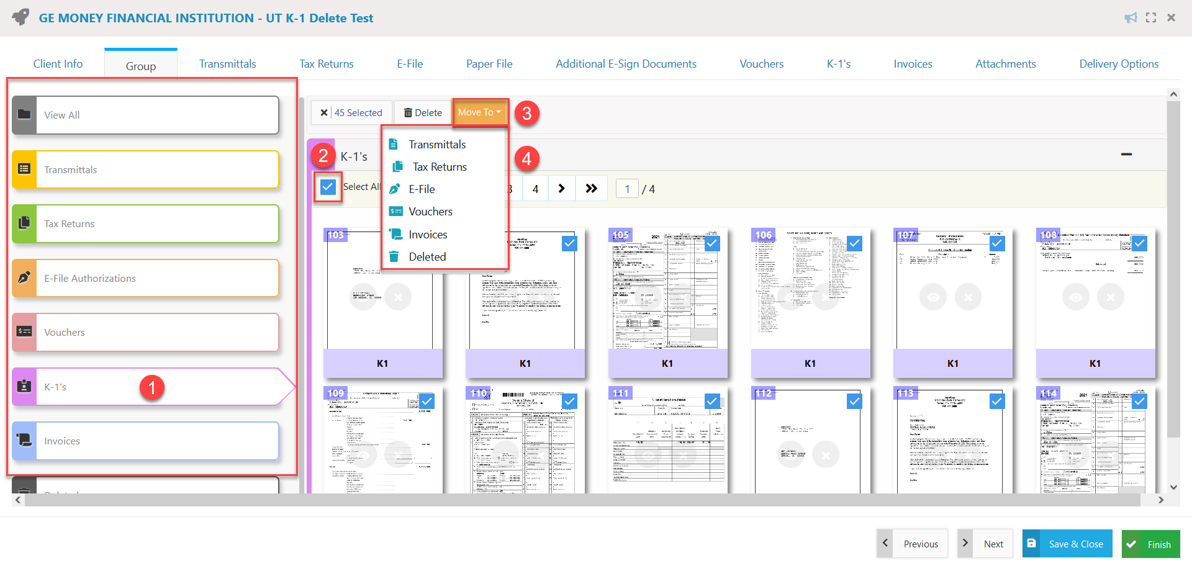Viewport: 1192px width, 571px height.
Task: Remove document 104 using its X icon
Action: pos(541,297)
